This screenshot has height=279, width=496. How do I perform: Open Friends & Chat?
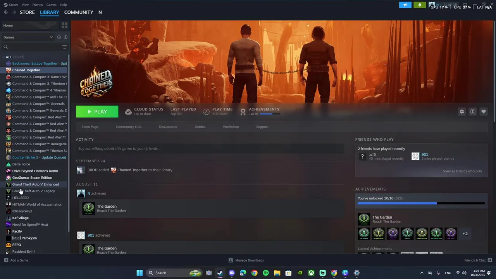[x=478, y=260]
